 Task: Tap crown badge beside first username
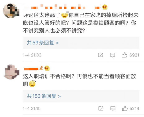105,7
